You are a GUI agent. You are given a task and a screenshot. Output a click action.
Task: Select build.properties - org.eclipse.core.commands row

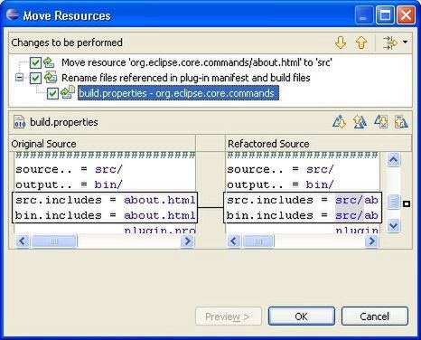(x=178, y=93)
